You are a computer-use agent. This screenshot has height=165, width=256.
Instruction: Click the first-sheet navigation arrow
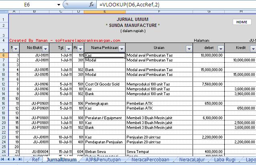pos(4,160)
